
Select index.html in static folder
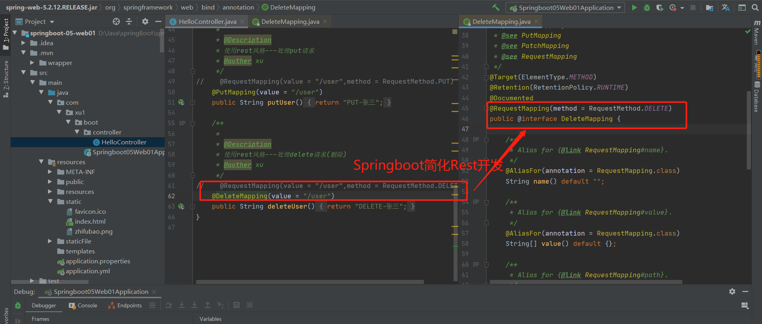[90, 221]
